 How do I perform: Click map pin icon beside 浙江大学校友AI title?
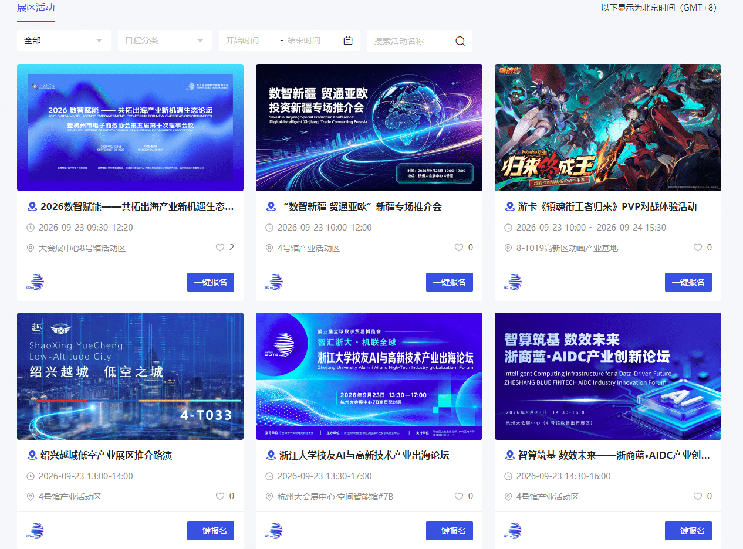point(271,455)
